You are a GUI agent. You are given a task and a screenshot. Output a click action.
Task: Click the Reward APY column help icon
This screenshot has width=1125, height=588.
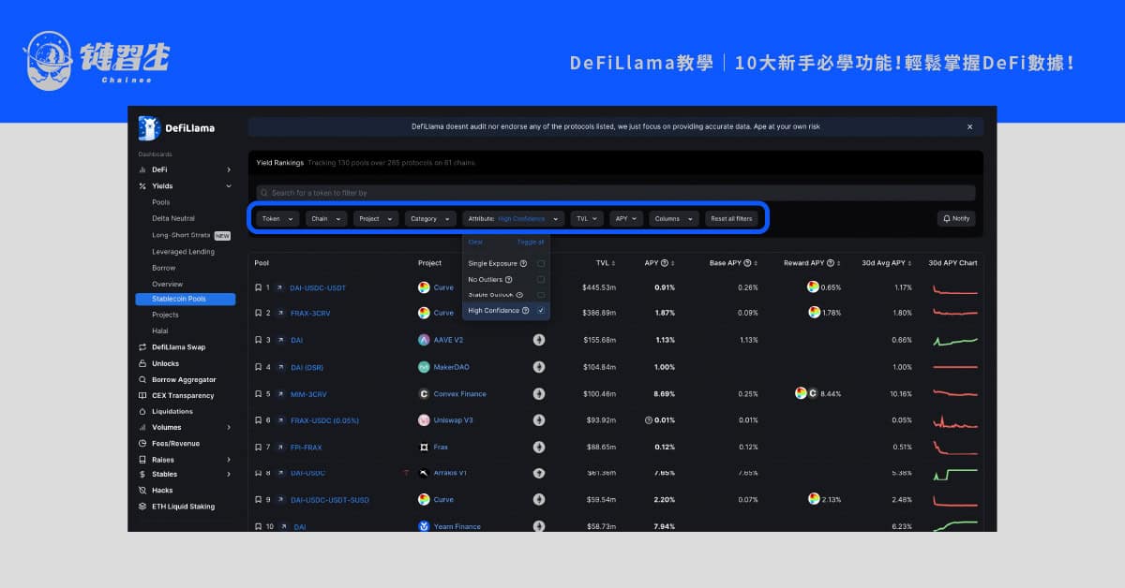[830, 263]
